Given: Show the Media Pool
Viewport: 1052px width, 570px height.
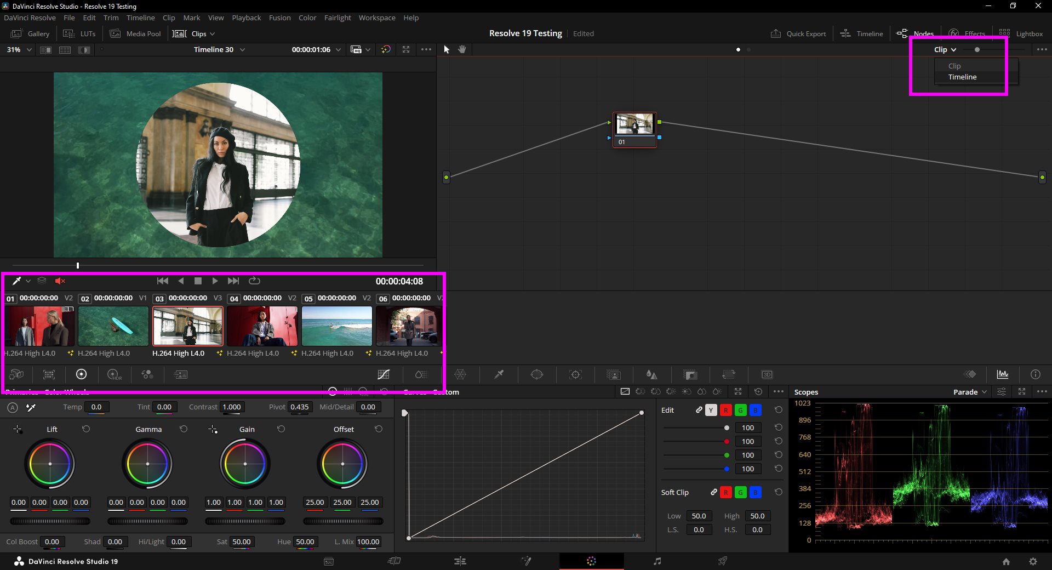Looking at the screenshot, I should pos(135,33).
